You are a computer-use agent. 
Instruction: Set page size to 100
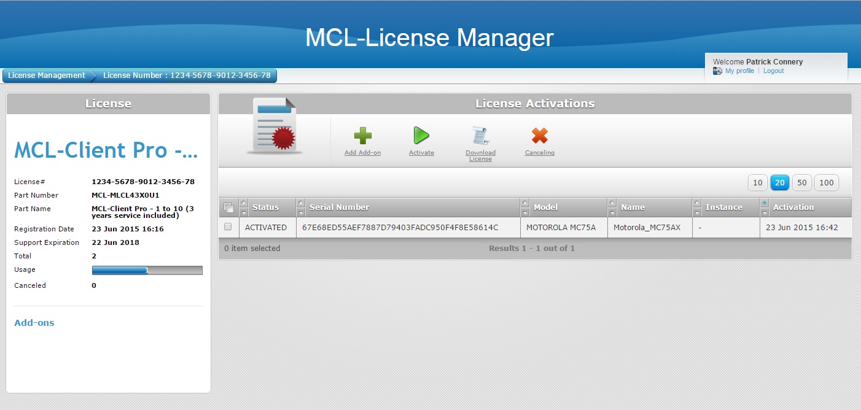827,182
